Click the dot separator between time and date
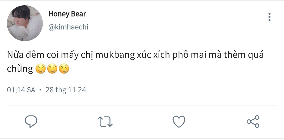284x140 pixels. coord(40,90)
